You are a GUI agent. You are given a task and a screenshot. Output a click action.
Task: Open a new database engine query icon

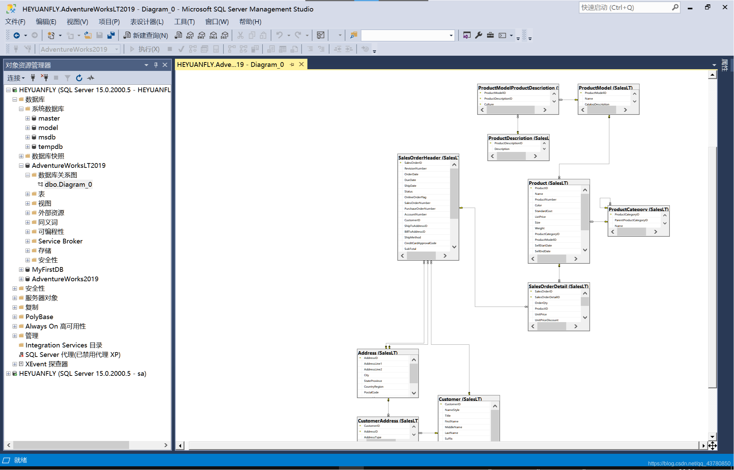[x=178, y=35]
